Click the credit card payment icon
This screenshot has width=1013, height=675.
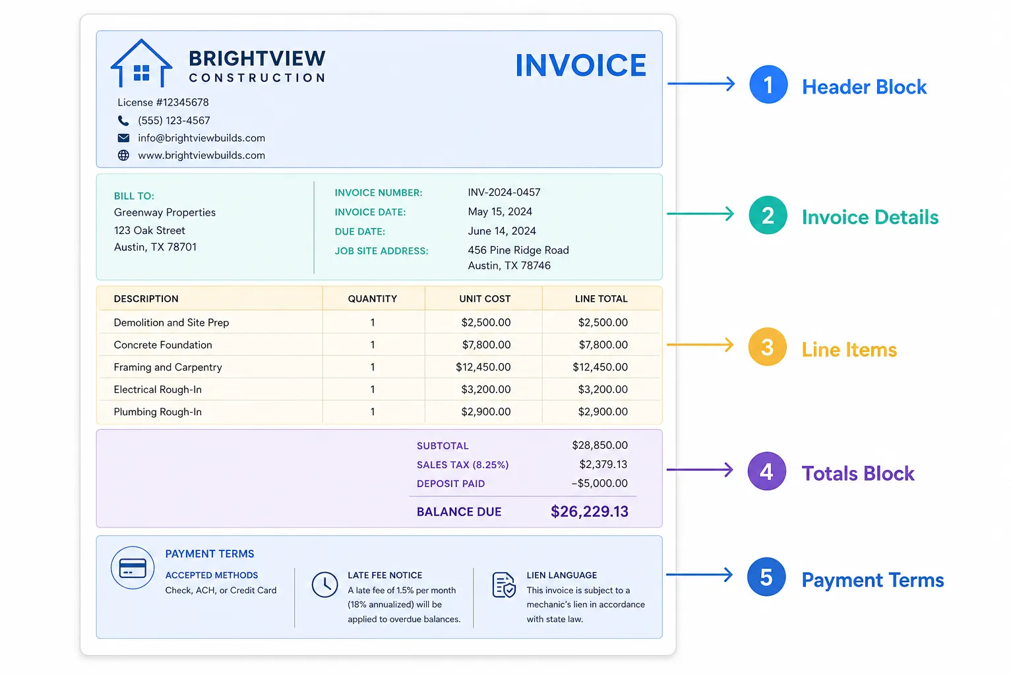point(133,568)
